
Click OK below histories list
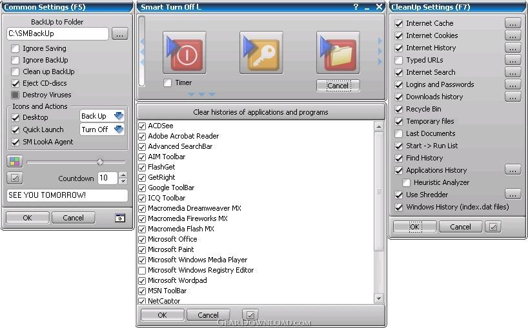162,315
